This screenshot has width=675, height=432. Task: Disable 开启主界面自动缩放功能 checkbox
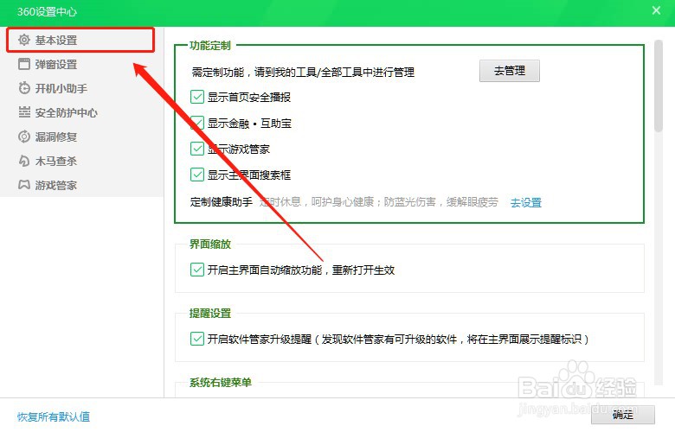(x=197, y=270)
